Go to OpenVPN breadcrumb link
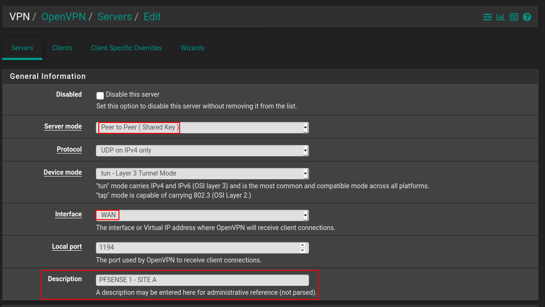 coord(63,16)
